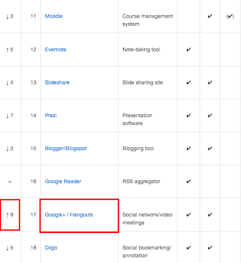This screenshot has height=263, width=241.
Task: Click the up arrow 9 rank change indicator
Action: pos(10,215)
